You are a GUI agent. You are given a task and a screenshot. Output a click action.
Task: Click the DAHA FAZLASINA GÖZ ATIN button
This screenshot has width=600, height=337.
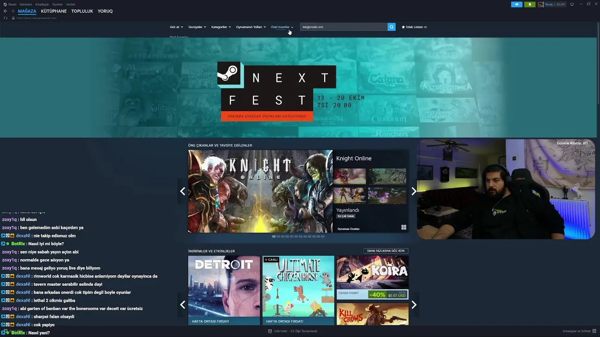(x=386, y=251)
